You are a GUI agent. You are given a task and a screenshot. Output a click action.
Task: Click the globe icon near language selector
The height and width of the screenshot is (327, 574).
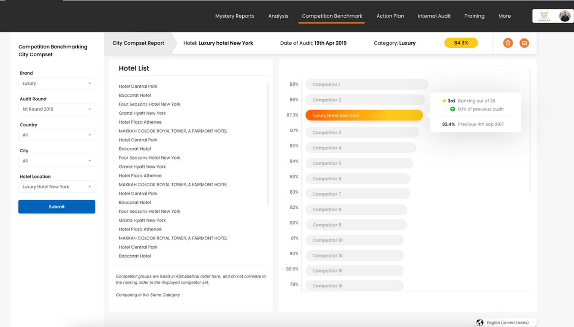480,322
